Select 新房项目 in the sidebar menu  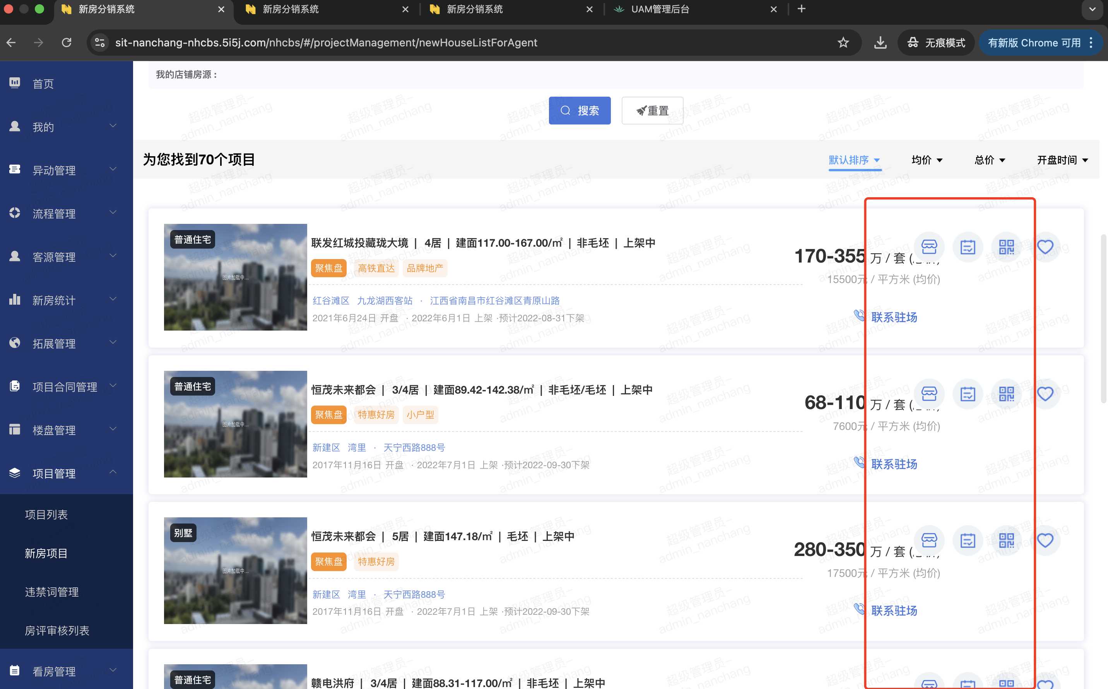click(x=46, y=553)
